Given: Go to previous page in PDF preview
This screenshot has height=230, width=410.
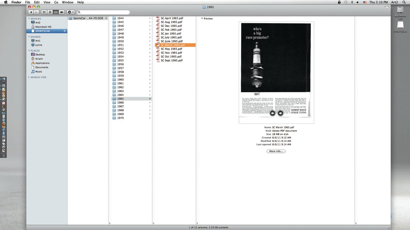Looking at the screenshot, I should pos(272,113).
